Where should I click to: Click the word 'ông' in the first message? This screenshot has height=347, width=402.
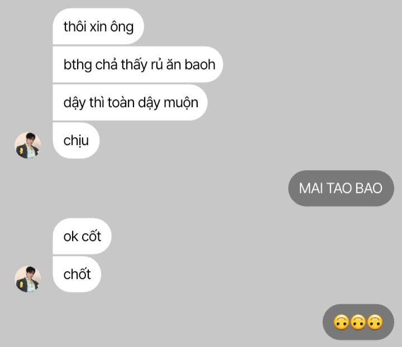(122, 27)
